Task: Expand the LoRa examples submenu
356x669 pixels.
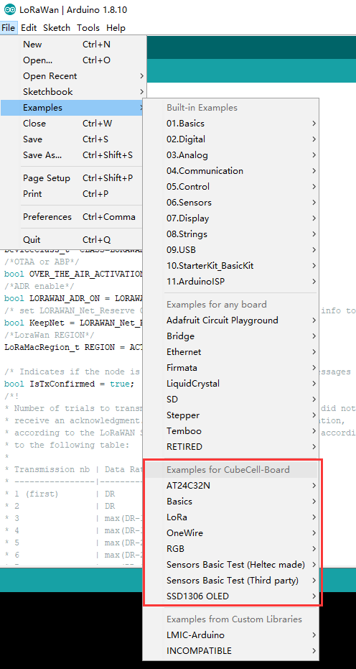Action: 230,517
